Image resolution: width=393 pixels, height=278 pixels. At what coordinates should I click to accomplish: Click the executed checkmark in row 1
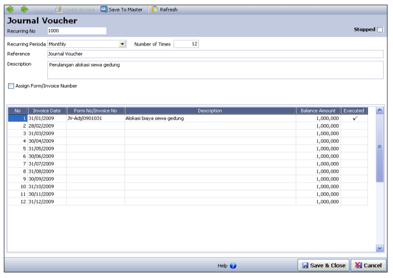(355, 118)
